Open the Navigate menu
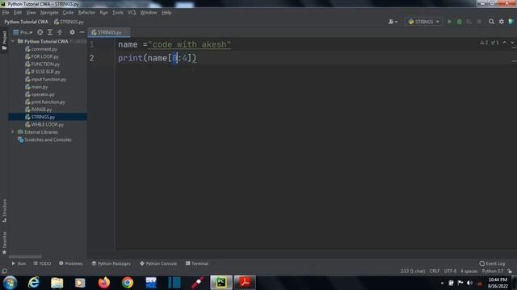The image size is (517, 290). (49, 13)
